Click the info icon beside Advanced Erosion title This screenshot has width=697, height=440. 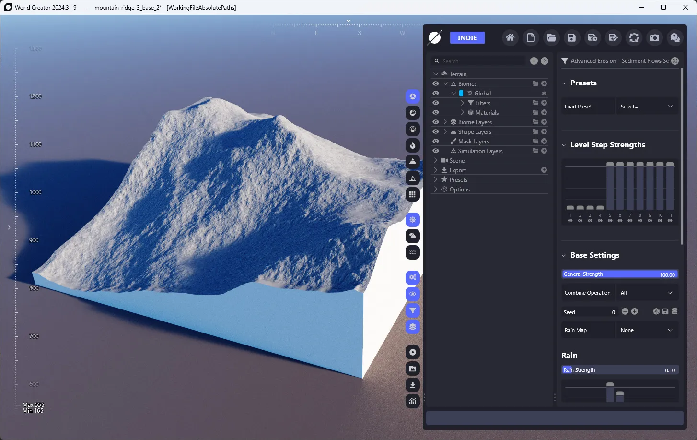[x=675, y=61]
